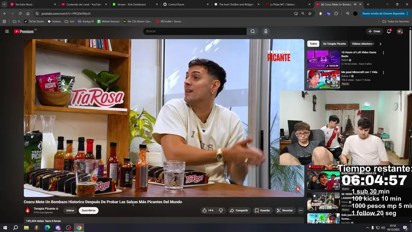The width and height of the screenshot is (412, 232).
Task: Open the more actions ellipsis under the video
Action: (x=301, y=210)
